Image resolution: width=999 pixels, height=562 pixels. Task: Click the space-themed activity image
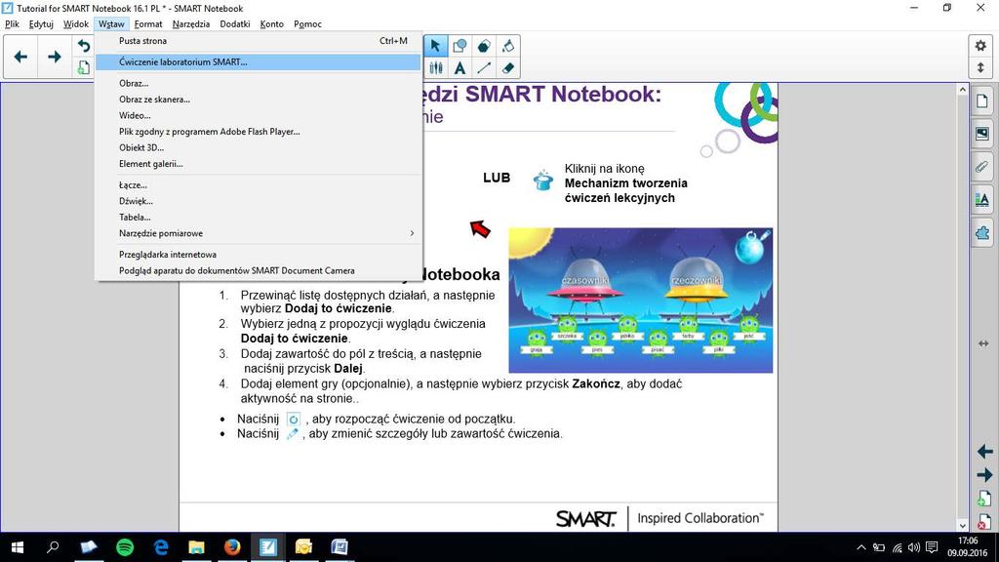[640, 301]
